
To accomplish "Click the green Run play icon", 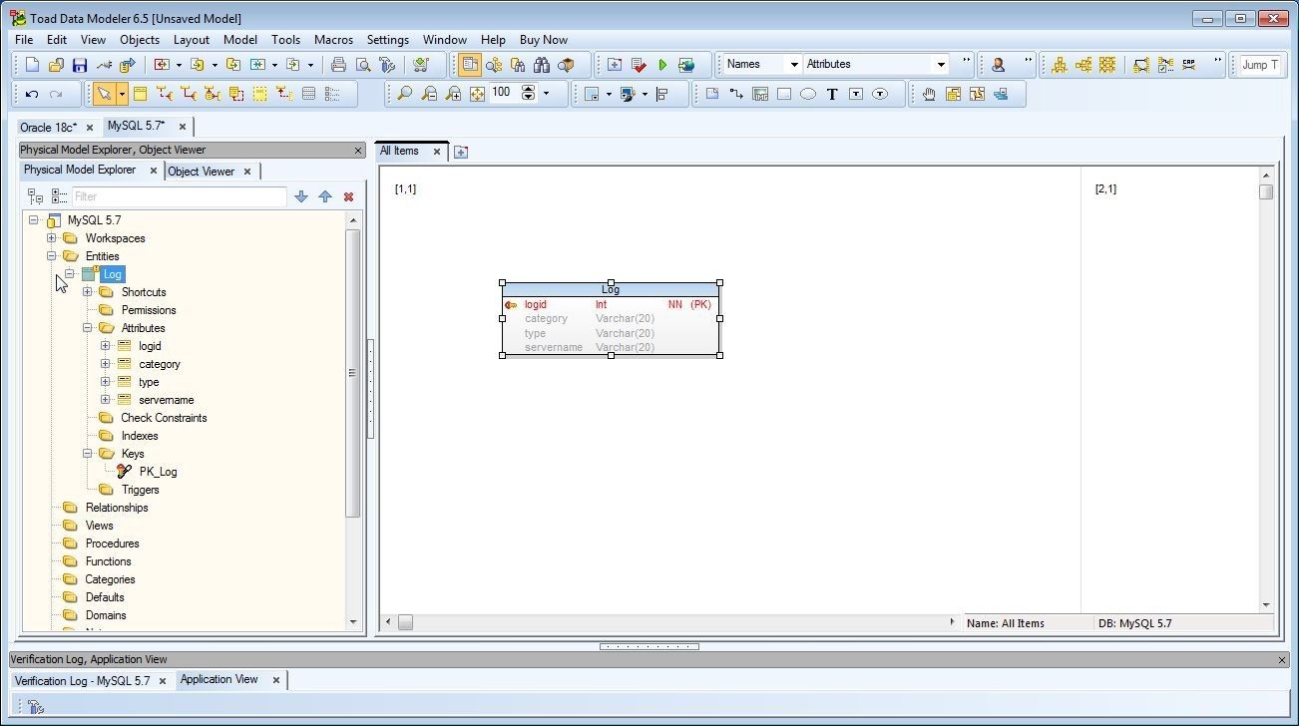I will click(x=662, y=65).
